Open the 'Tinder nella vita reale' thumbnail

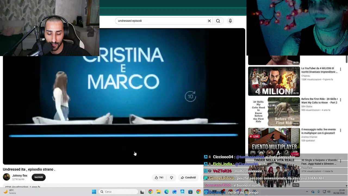coord(274,173)
